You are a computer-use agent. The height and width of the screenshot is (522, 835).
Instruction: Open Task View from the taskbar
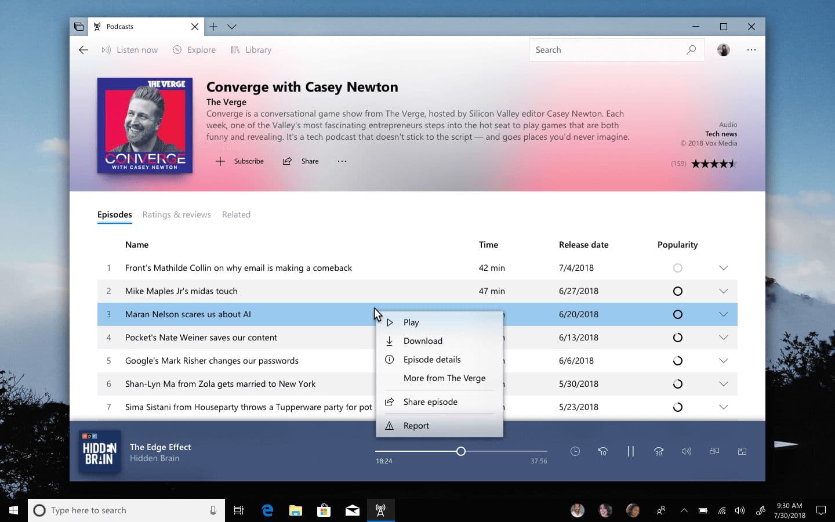pyautogui.click(x=239, y=510)
